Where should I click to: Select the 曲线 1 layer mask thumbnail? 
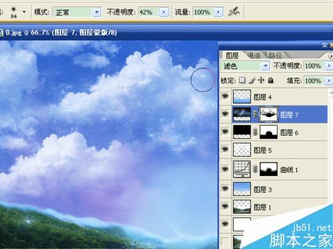click(x=268, y=169)
